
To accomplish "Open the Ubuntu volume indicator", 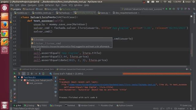I will [x=170, y=2].
